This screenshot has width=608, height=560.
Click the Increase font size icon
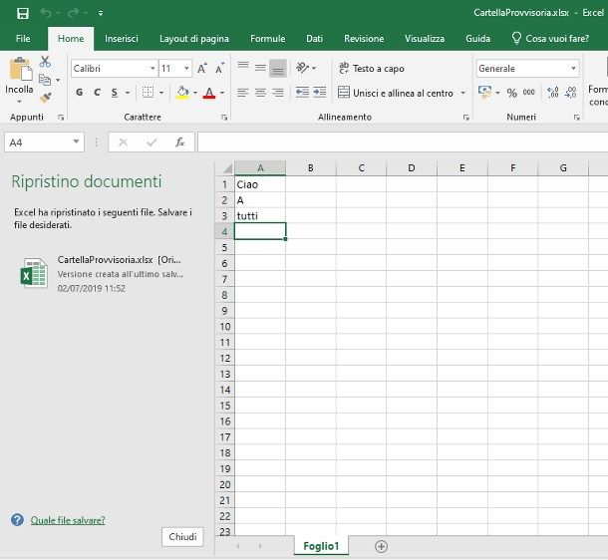[x=202, y=69]
